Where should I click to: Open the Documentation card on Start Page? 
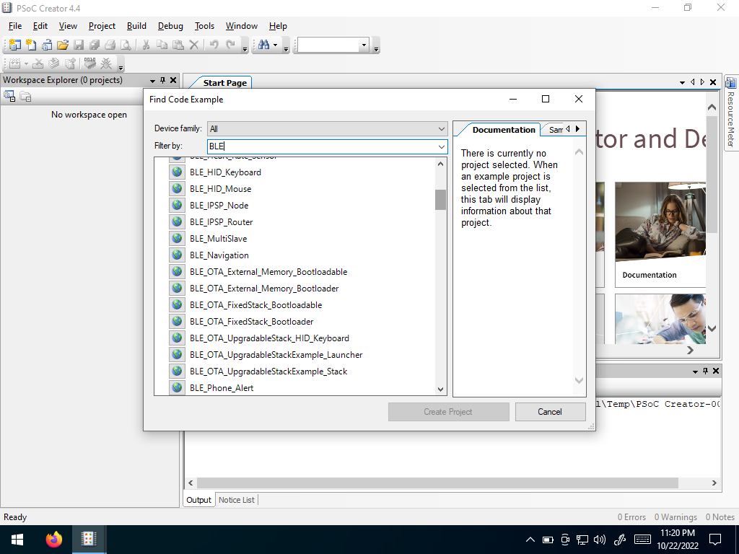[x=660, y=234]
